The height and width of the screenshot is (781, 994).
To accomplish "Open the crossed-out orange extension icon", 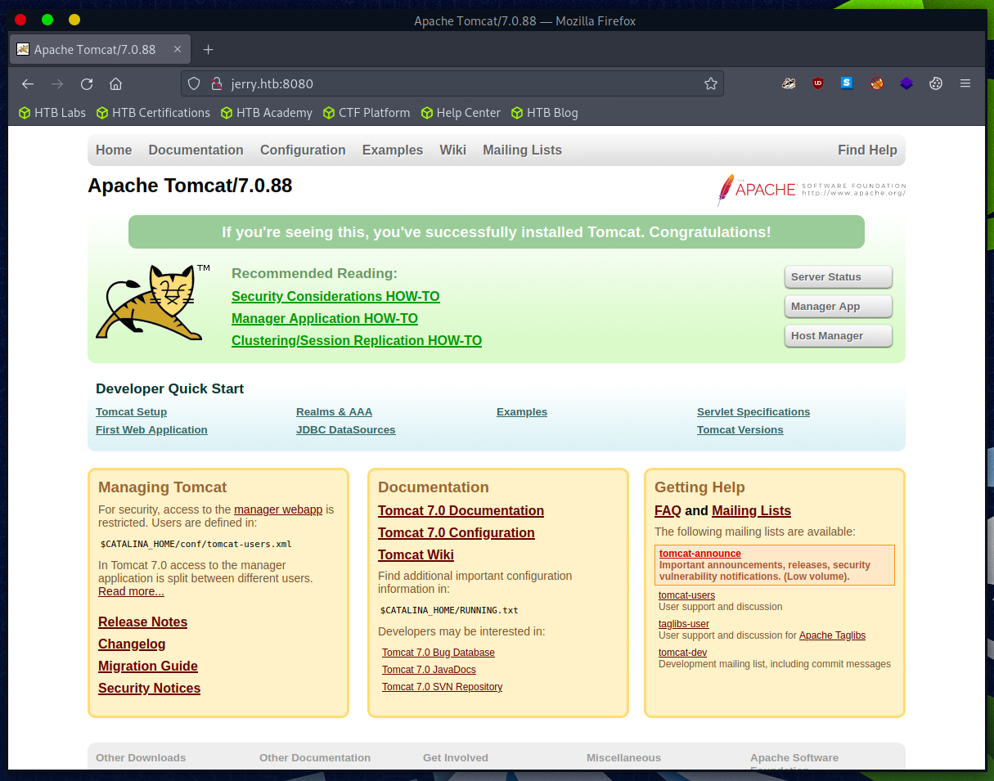I will click(877, 83).
